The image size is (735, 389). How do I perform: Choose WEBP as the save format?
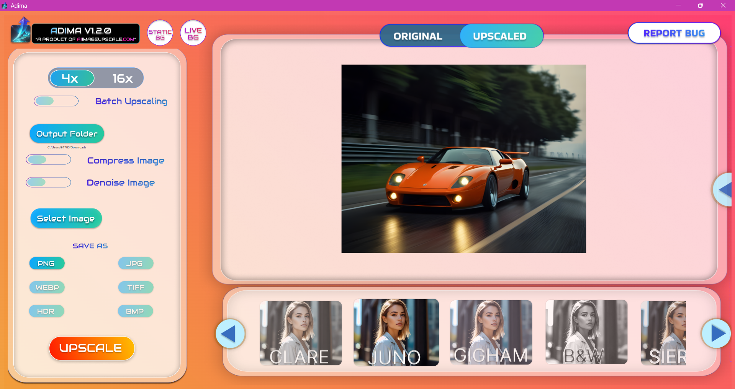tap(47, 287)
